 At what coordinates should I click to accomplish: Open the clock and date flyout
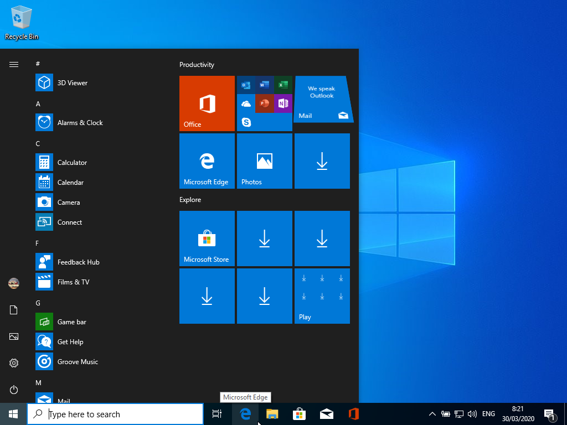click(x=518, y=414)
